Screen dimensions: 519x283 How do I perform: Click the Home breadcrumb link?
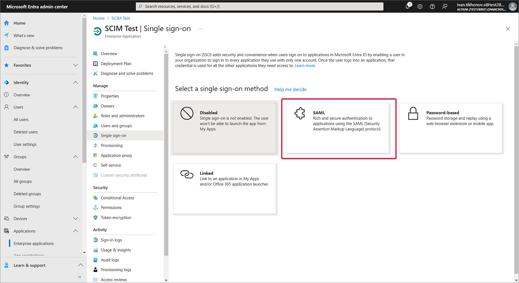point(99,18)
